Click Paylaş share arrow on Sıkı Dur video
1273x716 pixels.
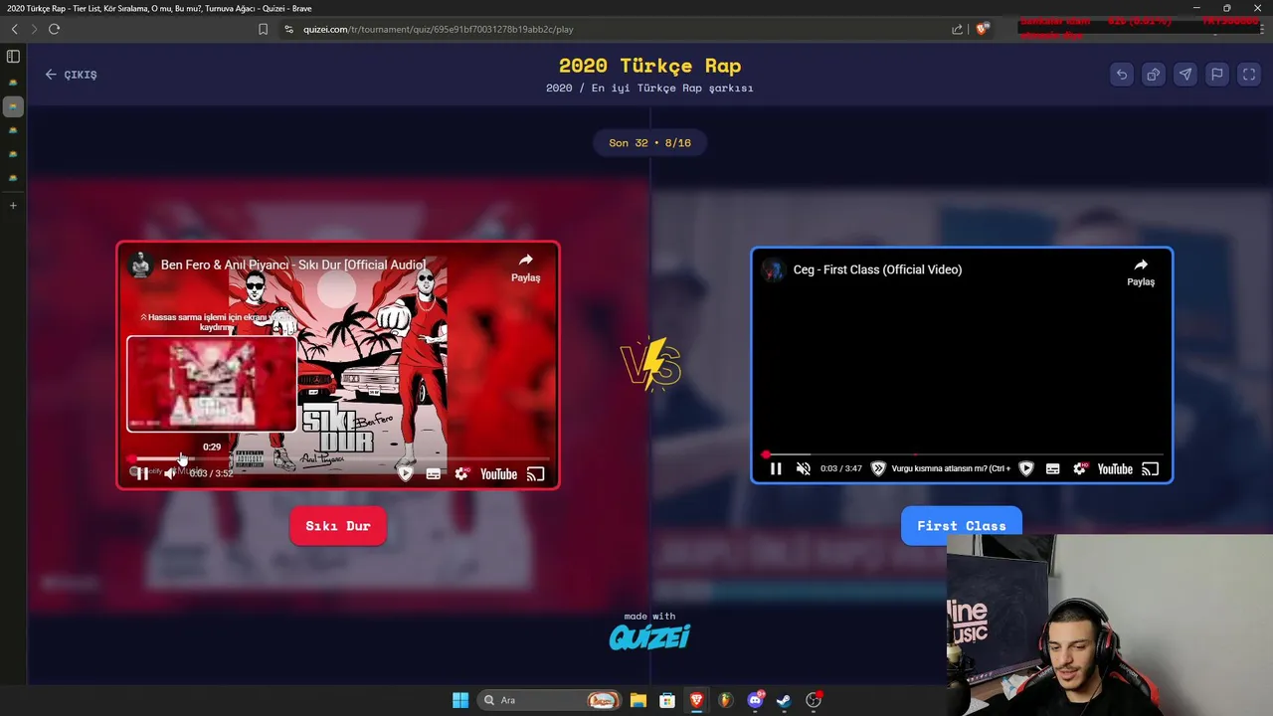click(x=525, y=268)
